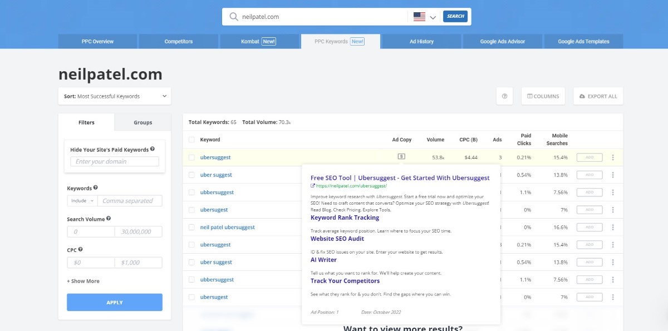
Task: Sort by the Keyword column header
Action: coord(210,140)
